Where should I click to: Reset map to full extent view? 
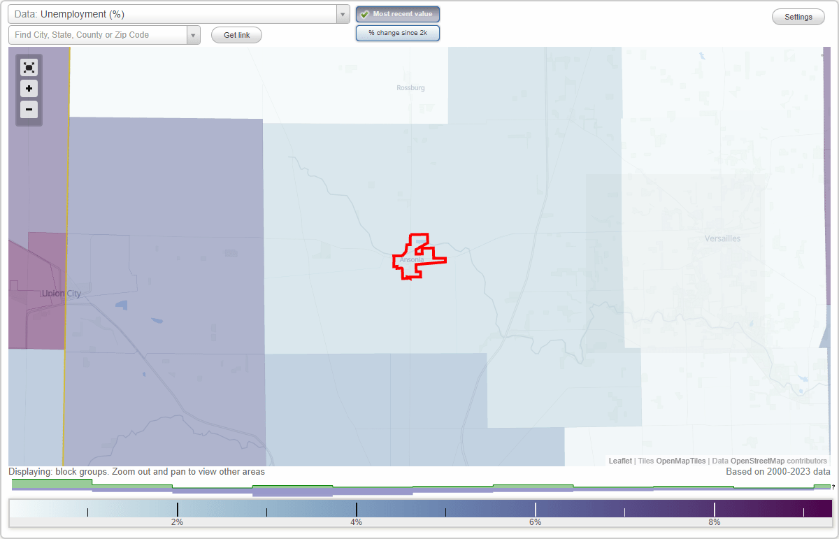pos(29,67)
